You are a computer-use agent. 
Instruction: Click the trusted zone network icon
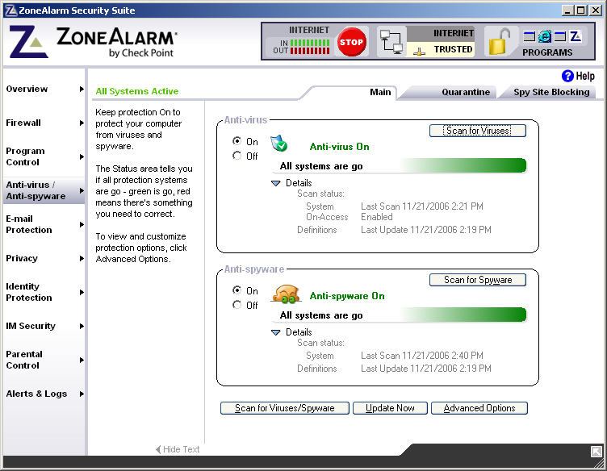coord(419,52)
